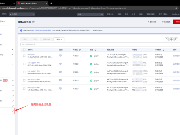Click the 规格/镜像 column header

coord(111,50)
